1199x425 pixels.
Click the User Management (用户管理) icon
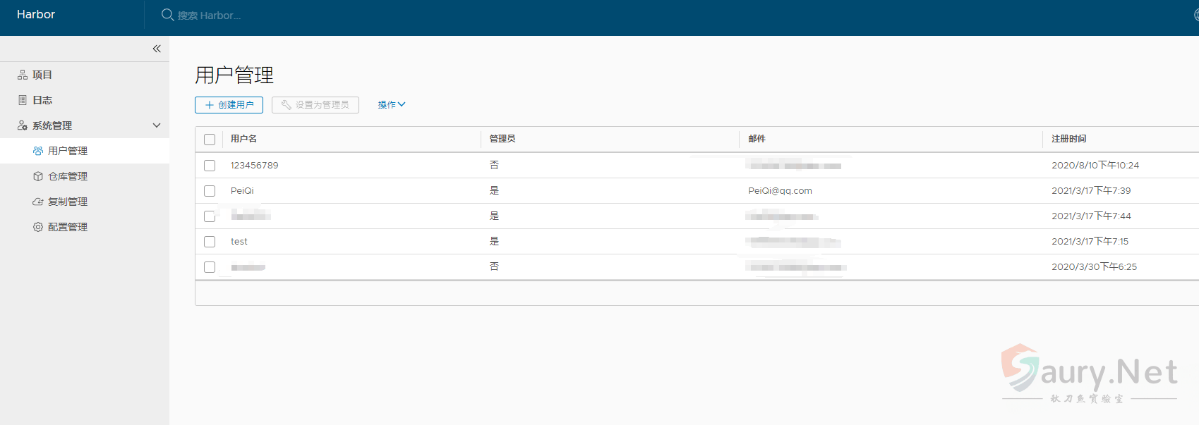[38, 151]
